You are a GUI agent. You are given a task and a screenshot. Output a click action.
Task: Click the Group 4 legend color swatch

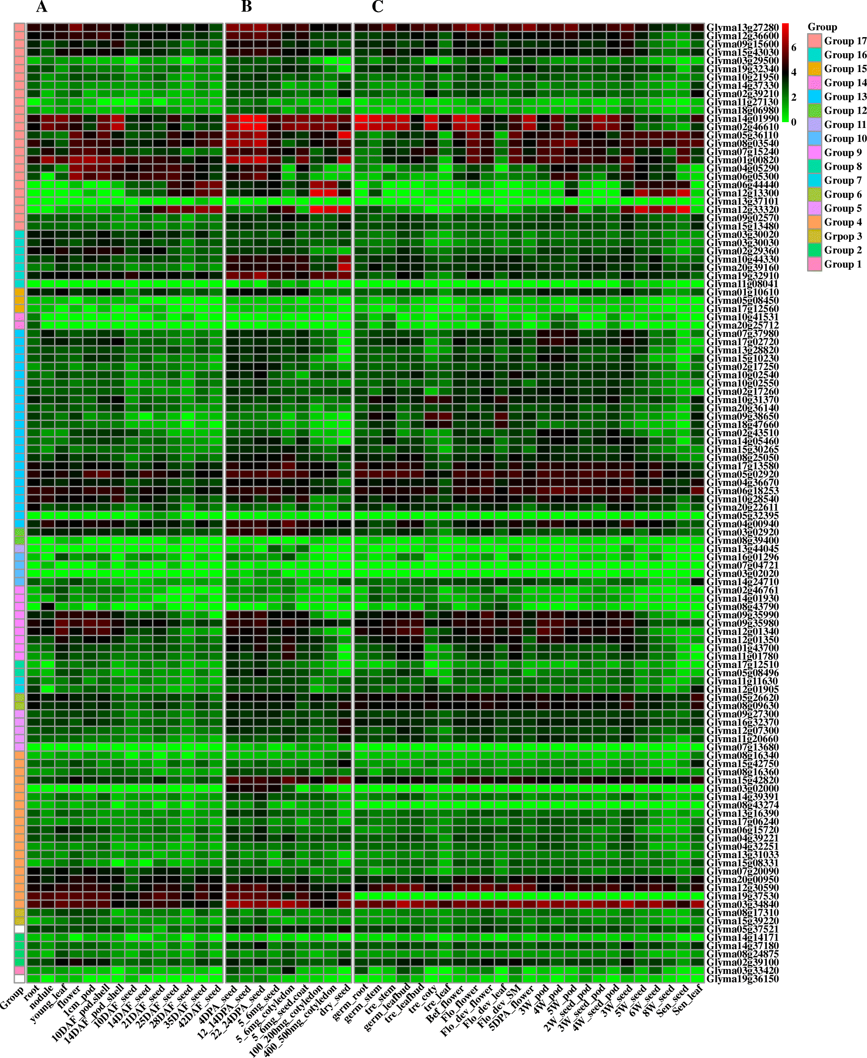coord(814,222)
